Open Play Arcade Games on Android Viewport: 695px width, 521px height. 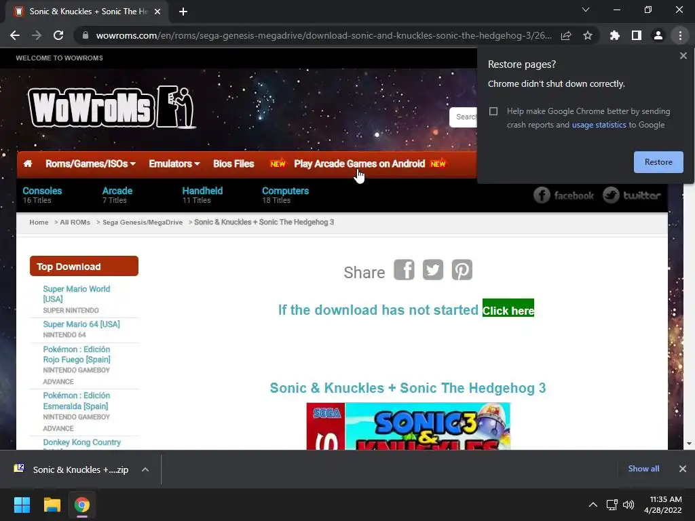[x=359, y=164]
